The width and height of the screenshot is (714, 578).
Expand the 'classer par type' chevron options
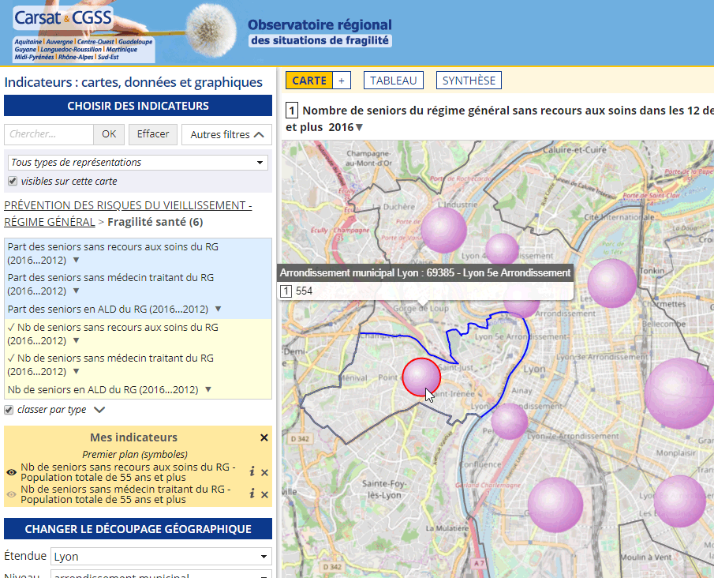pyautogui.click(x=99, y=410)
